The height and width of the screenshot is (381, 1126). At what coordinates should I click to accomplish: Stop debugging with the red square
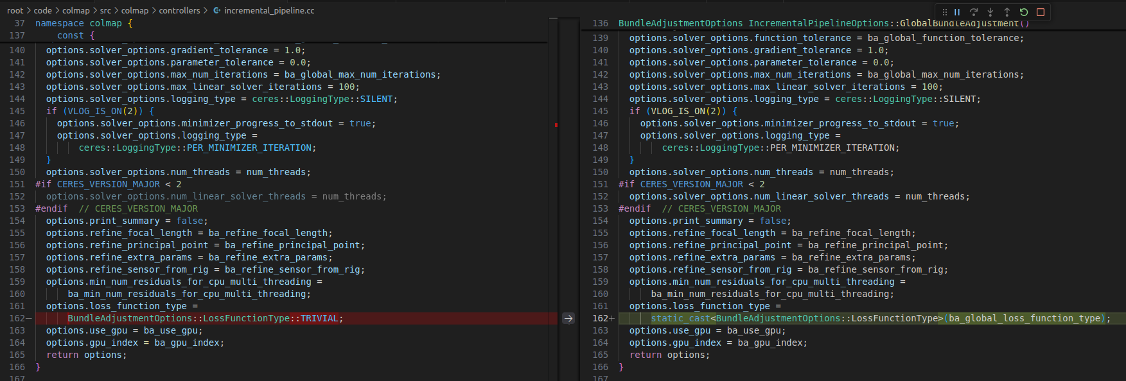coord(1041,12)
